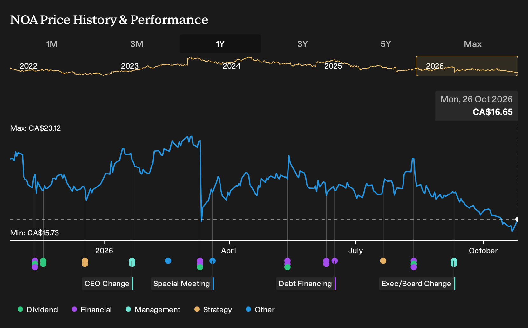Click the orange Strategy dot after July
Screen dimensions: 528x328
click(x=383, y=261)
